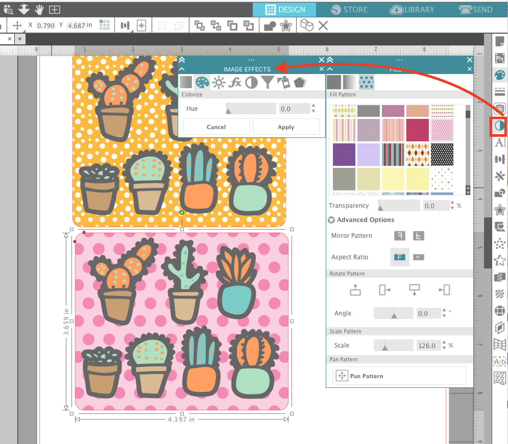508x444 pixels.
Task: Apply the Hue adjustment
Action: point(285,127)
